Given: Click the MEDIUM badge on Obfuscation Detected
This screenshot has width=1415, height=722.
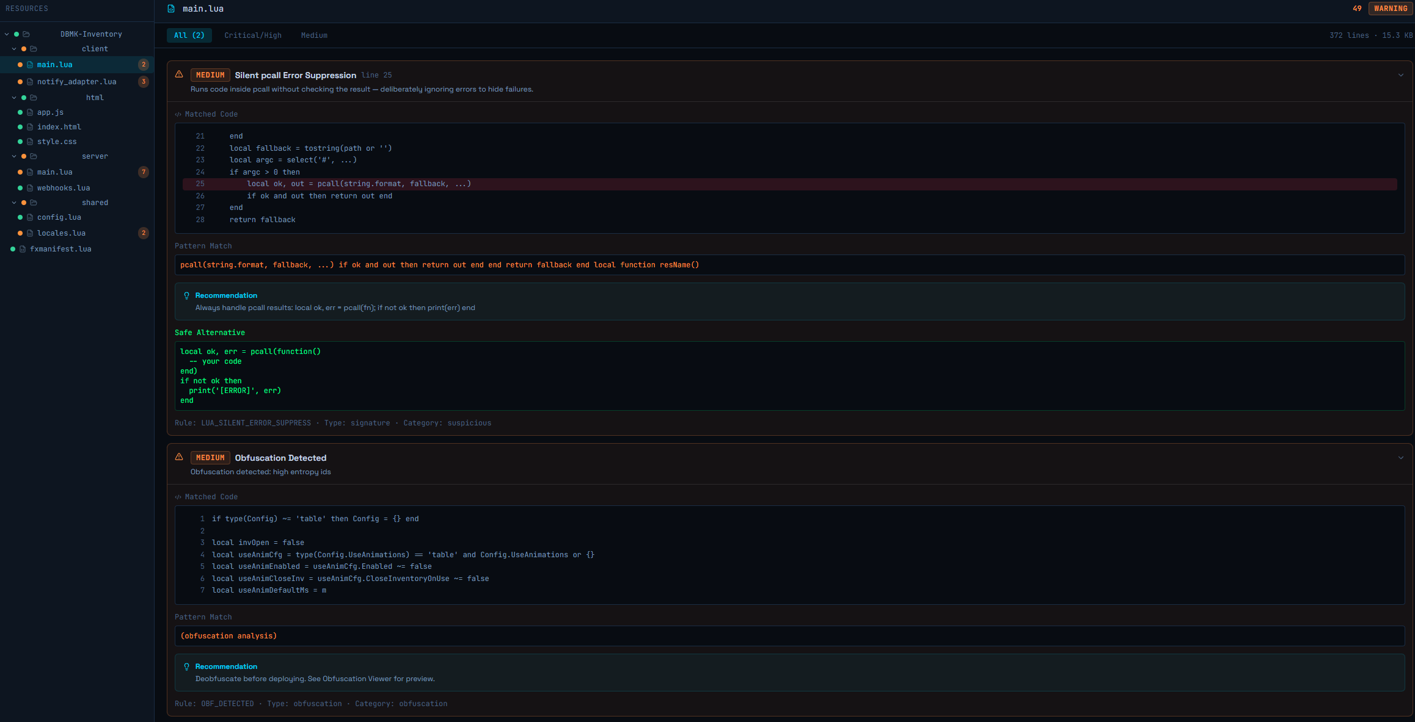Looking at the screenshot, I should [x=210, y=458].
